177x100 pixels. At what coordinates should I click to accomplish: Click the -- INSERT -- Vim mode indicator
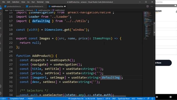click(x=30, y=99)
